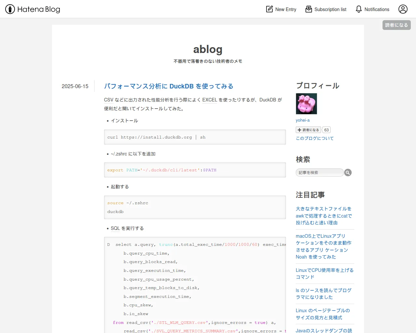The width and height of the screenshot is (416, 333).
Task: Click the magnifier search button
Action: [x=348, y=172]
